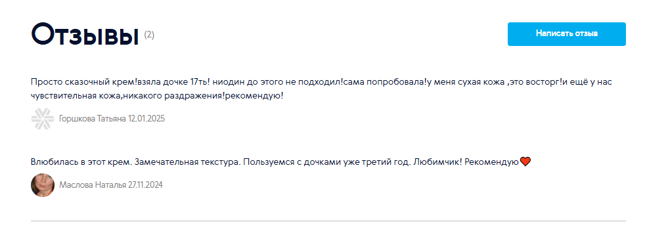Click the phrase Просто сказочный крем
668x241 pixels.
82,81
